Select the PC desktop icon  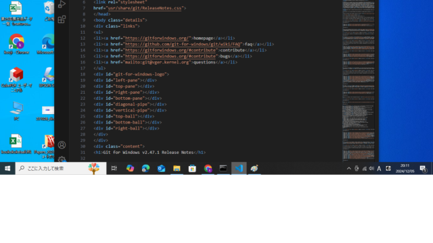click(16, 111)
